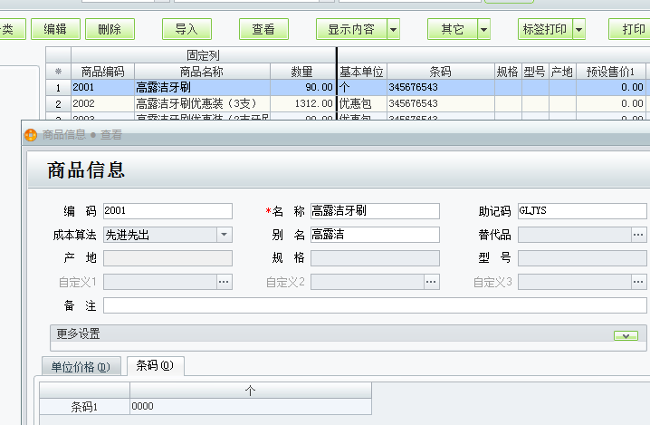Click the 个 unit column header in barcode grid

(x=251, y=391)
